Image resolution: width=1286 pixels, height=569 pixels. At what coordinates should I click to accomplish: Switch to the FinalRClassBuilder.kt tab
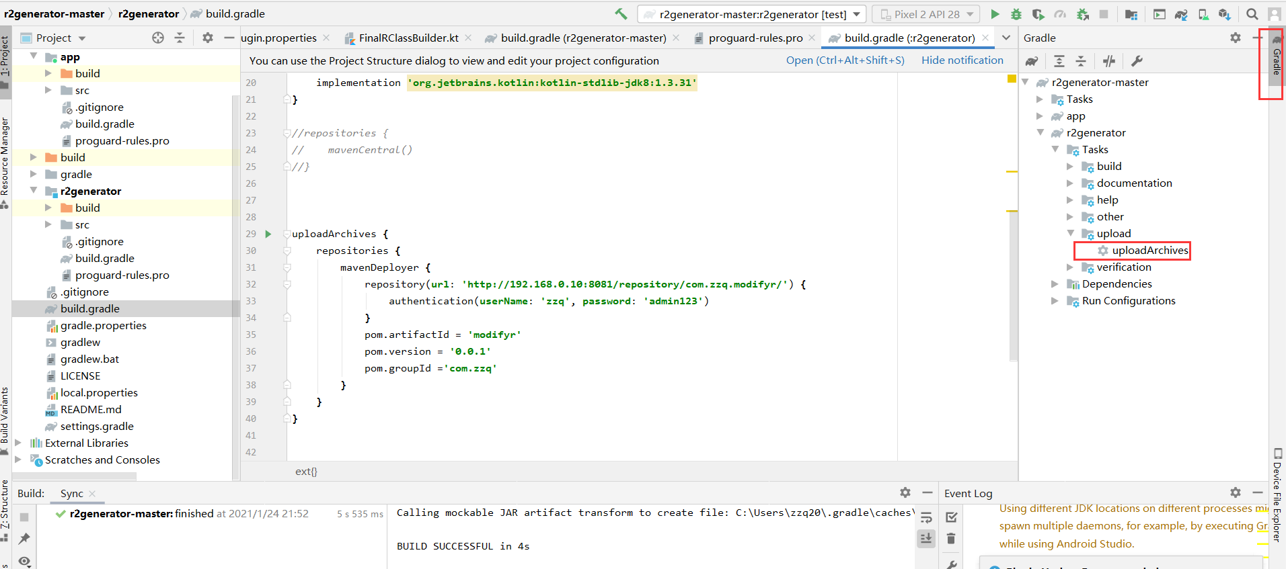[408, 38]
